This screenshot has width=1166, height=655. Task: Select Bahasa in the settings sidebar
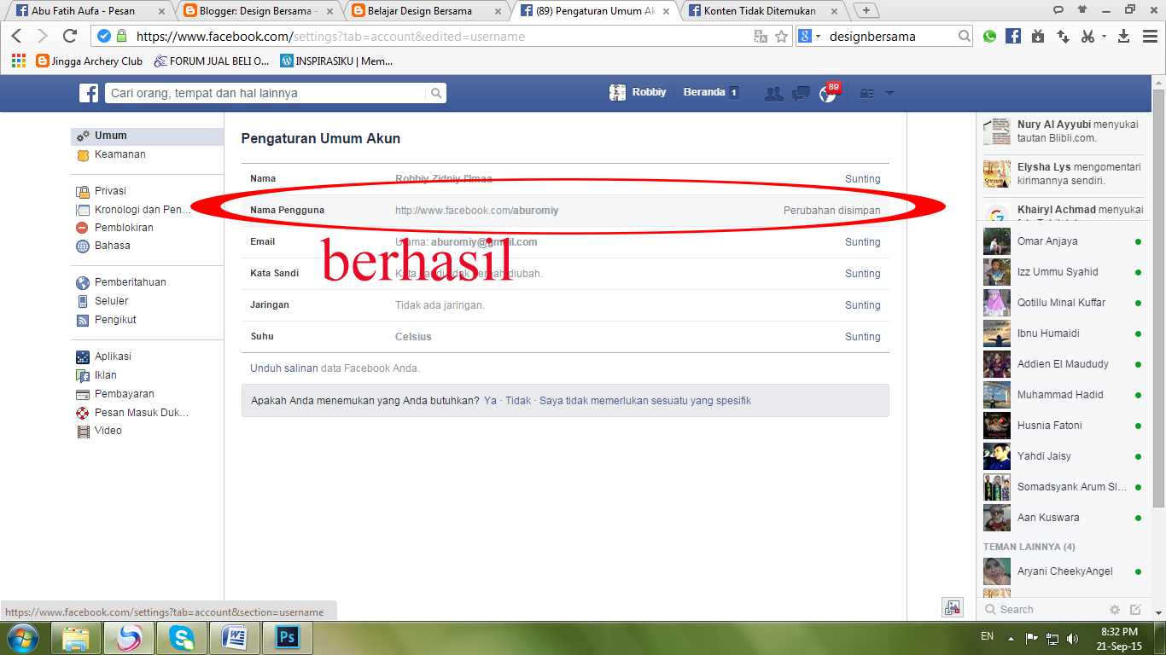(x=112, y=246)
